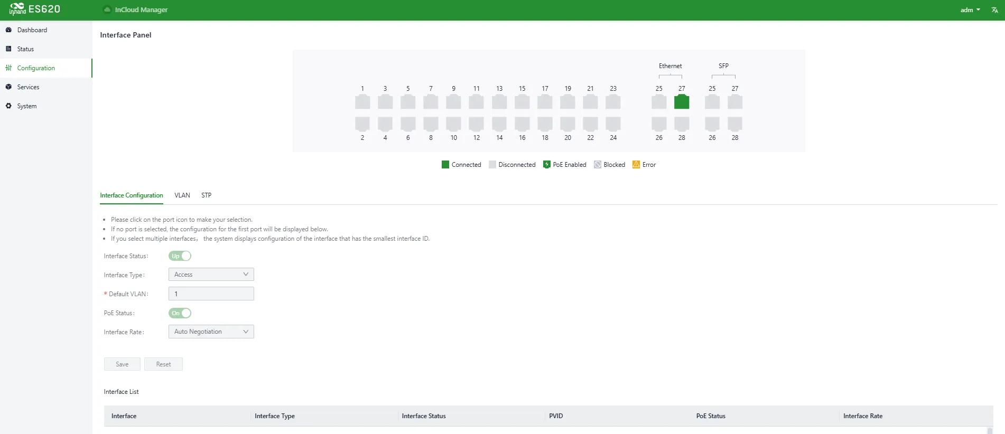Select port 12 icon
Screen dimensions: 1005x434
pos(476,124)
